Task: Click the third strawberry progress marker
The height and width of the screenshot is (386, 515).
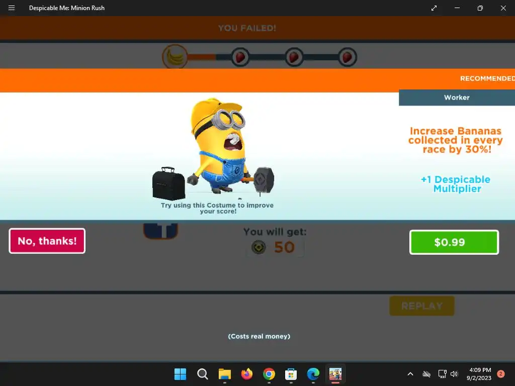Action: pos(348,57)
